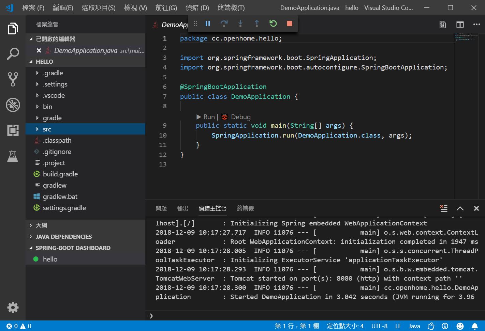Grab the debug toolbar drag handle
485x331 pixels.
[x=195, y=23]
